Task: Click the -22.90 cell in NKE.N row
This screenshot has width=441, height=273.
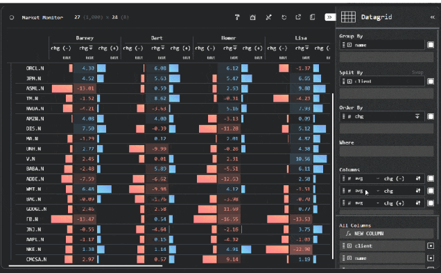Action: [x=301, y=250]
